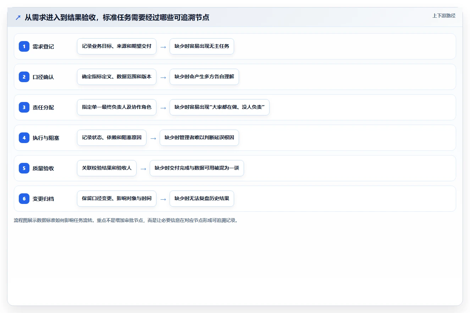Click the 记录业务目标、来源和期望交付 box
Viewport: 470px width, 313px height.
117,46
